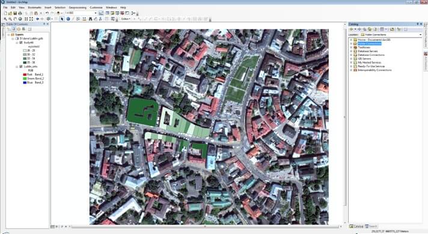Viewport: 428px width, 234px height.
Task: Select Database Connections in Catalog tree
Action: click(371, 55)
